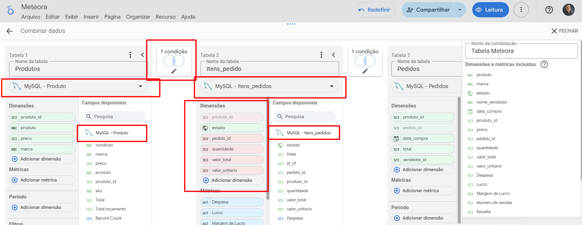
Task: Click the back arrow beside Combinar dados
Action: click(9, 31)
